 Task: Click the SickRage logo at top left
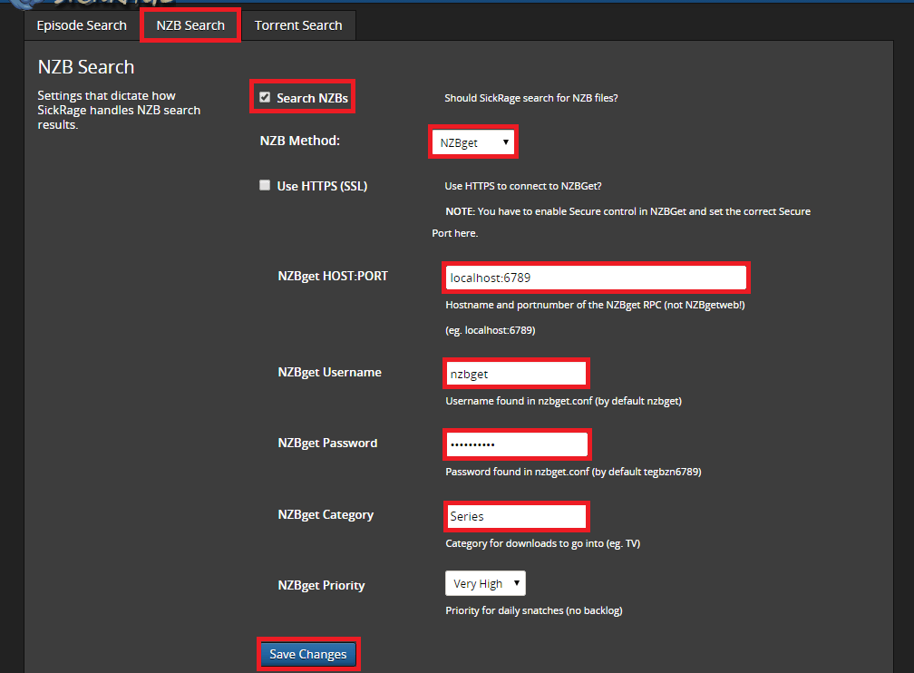91,5
